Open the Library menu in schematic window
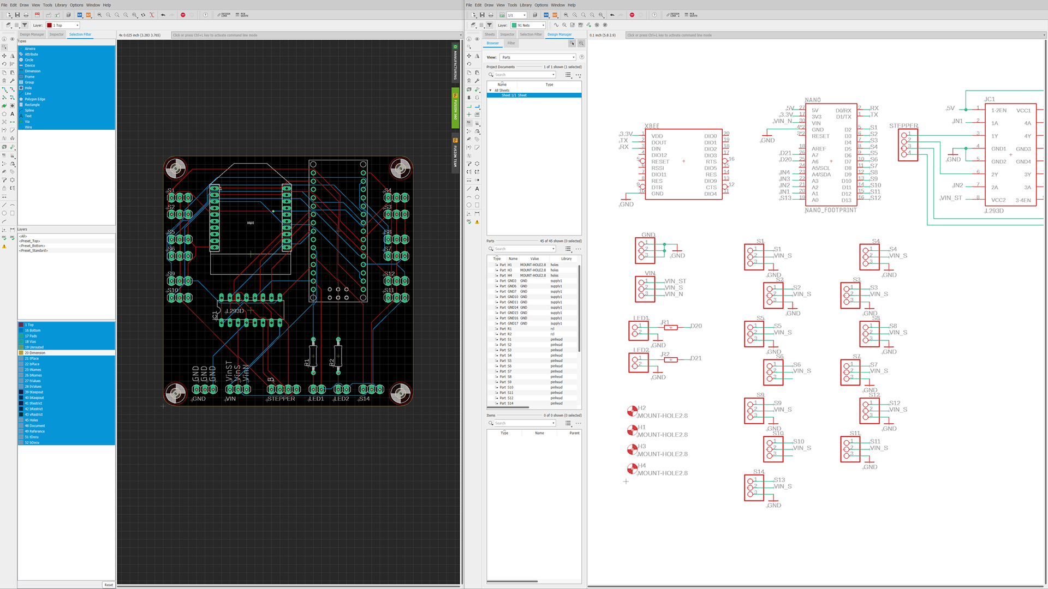Screen dimensions: 1048x589 click(x=526, y=5)
